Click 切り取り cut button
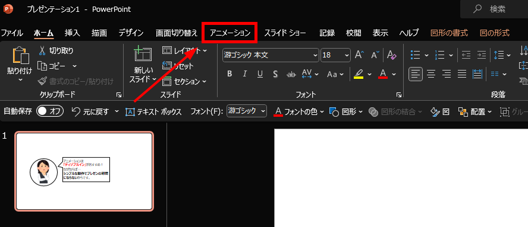The width and height of the screenshot is (528, 227). coord(56,51)
